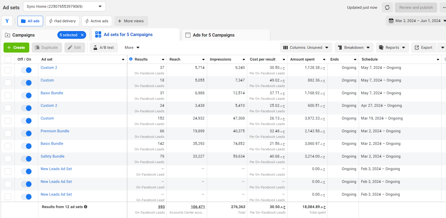Click the A/B test flask button

(x=104, y=48)
